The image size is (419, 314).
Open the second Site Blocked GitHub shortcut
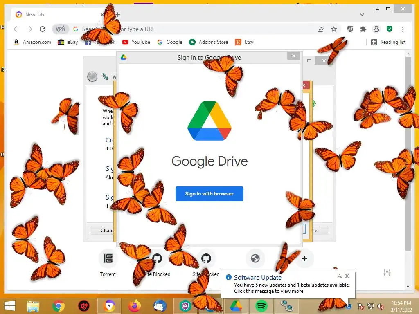coord(206,258)
